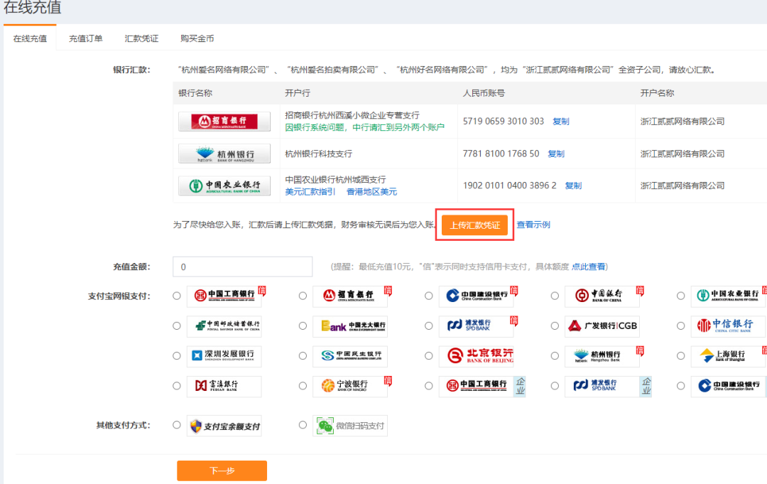Click the 支付宝余额支付 shield logo
This screenshot has height=484, width=767.
pyautogui.click(x=224, y=426)
